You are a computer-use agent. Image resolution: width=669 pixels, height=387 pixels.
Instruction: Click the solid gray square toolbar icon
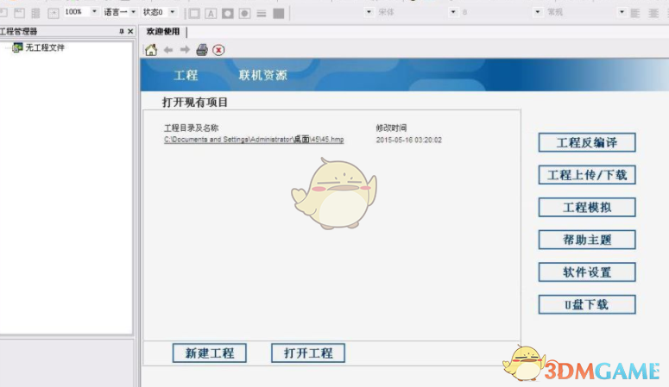(279, 14)
